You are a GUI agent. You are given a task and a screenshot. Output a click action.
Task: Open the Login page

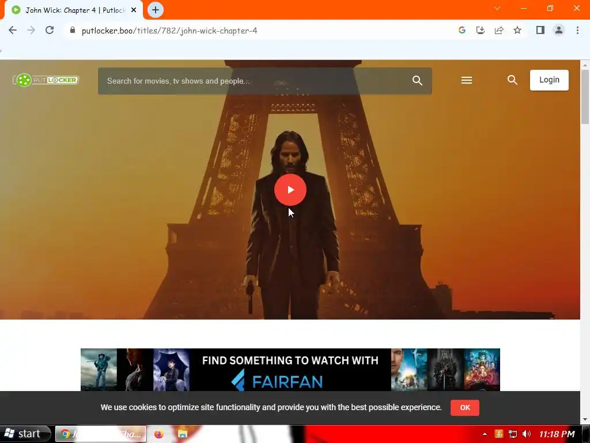click(549, 80)
